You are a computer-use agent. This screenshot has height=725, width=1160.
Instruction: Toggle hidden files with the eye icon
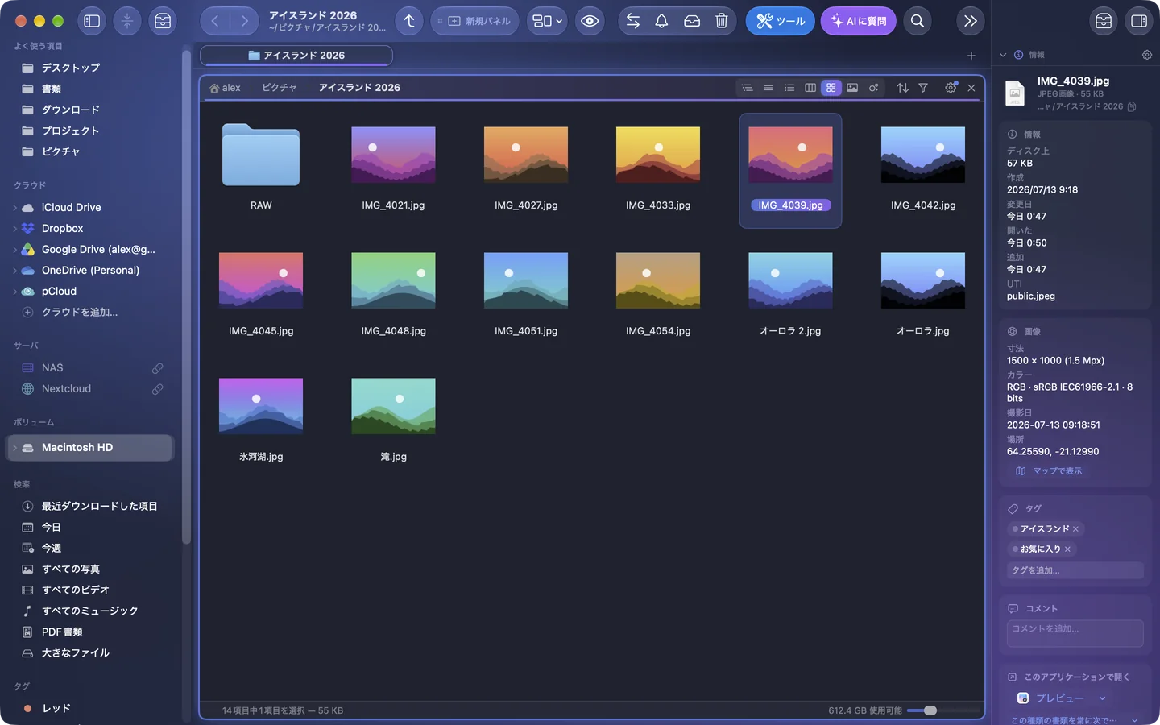(590, 21)
